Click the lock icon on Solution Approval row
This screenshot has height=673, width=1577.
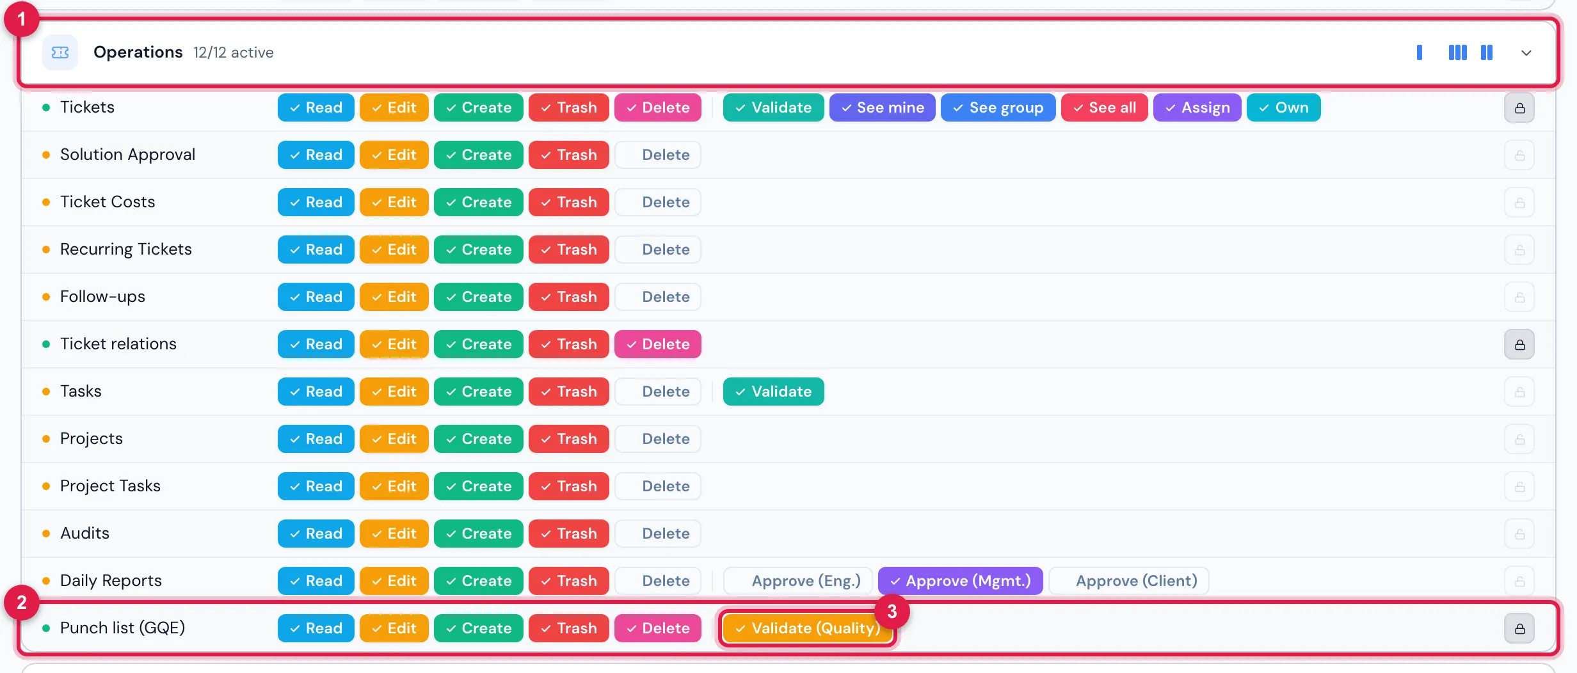(x=1519, y=155)
